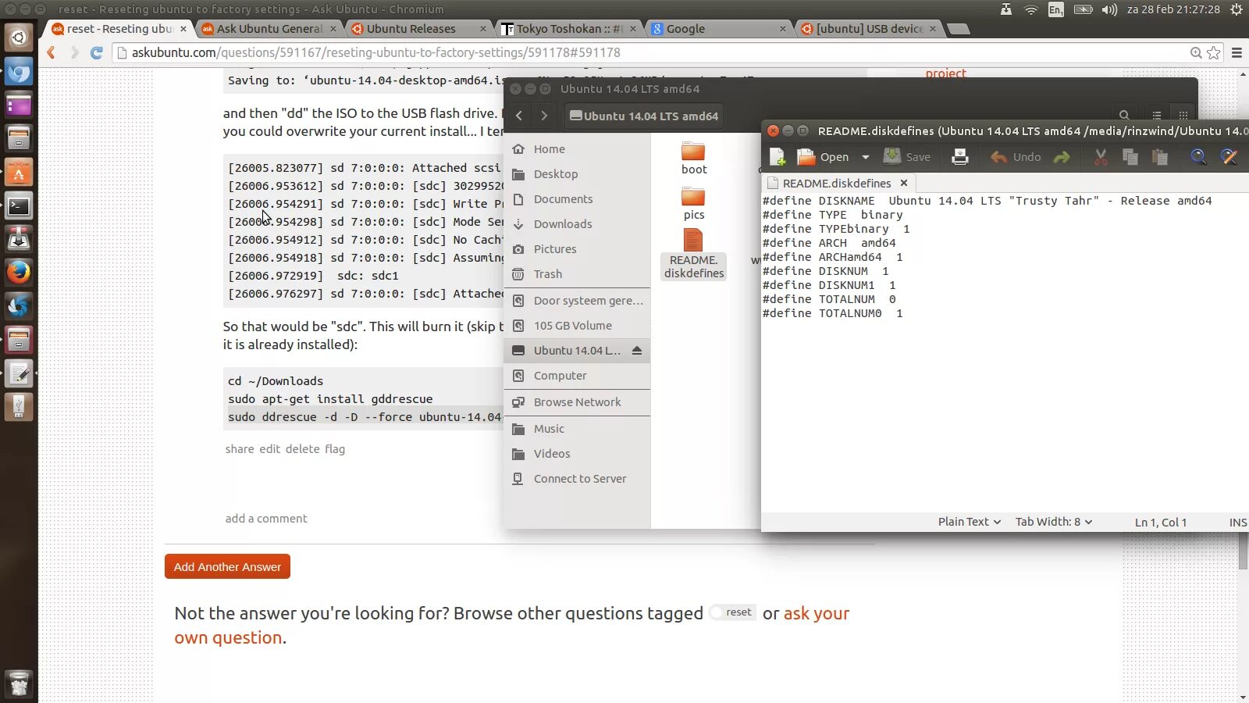Switch to the [ubuntu] USB device tab
This screenshot has width=1249, height=703.
(x=870, y=29)
